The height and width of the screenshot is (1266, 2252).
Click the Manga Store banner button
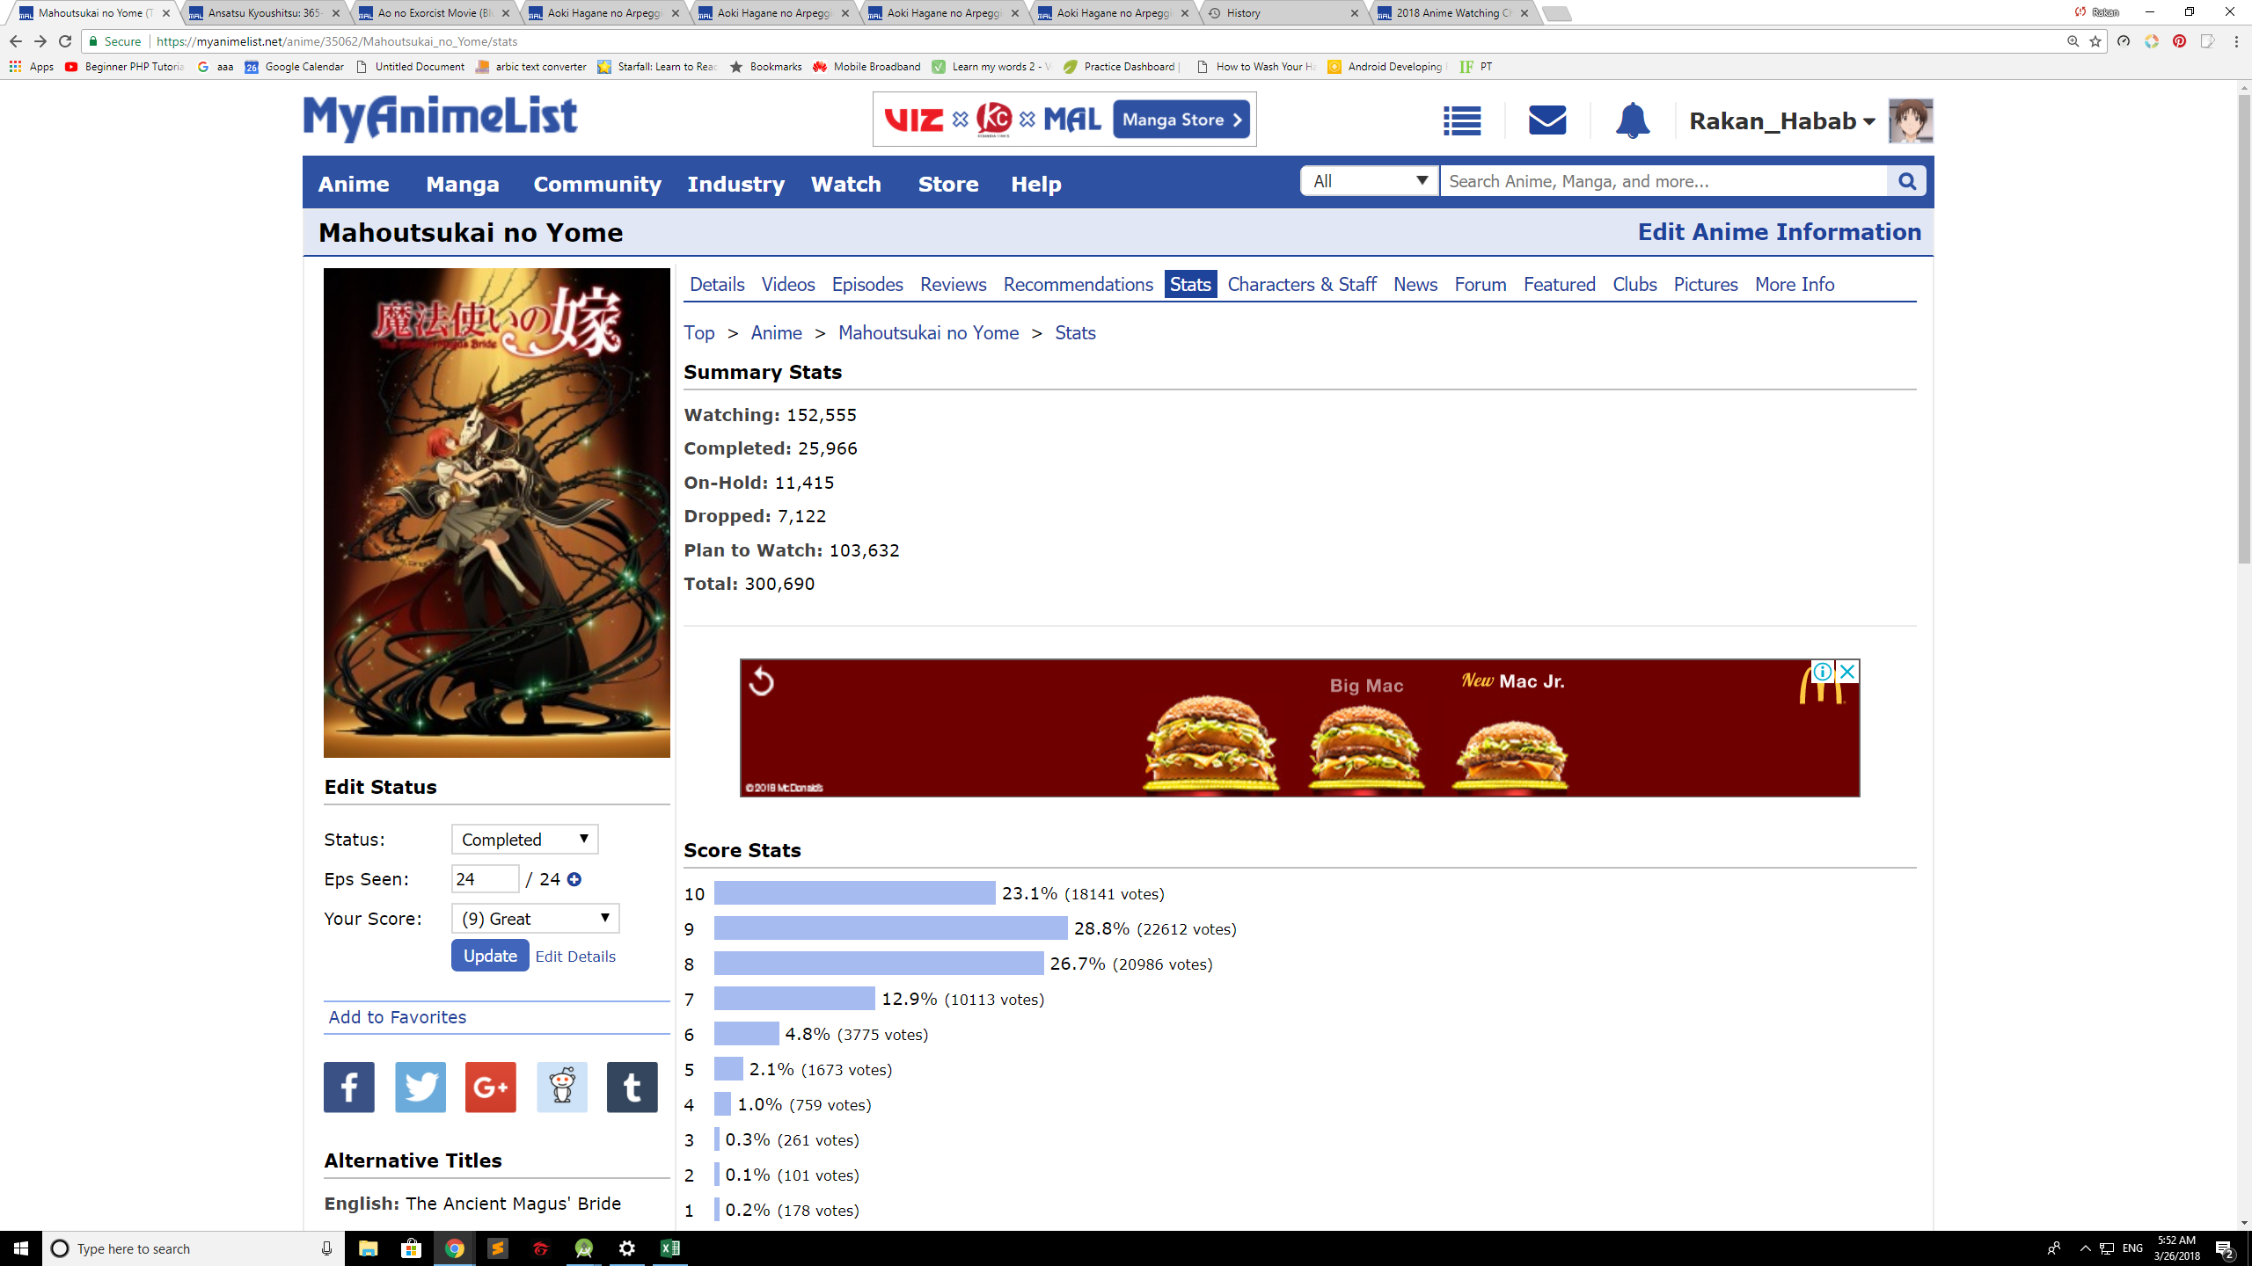[1181, 120]
